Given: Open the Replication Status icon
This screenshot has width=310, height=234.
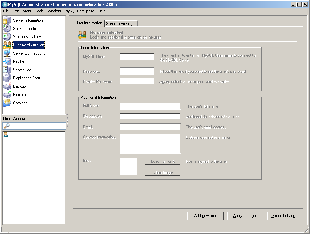Looking at the screenshot, I should coord(7,78).
